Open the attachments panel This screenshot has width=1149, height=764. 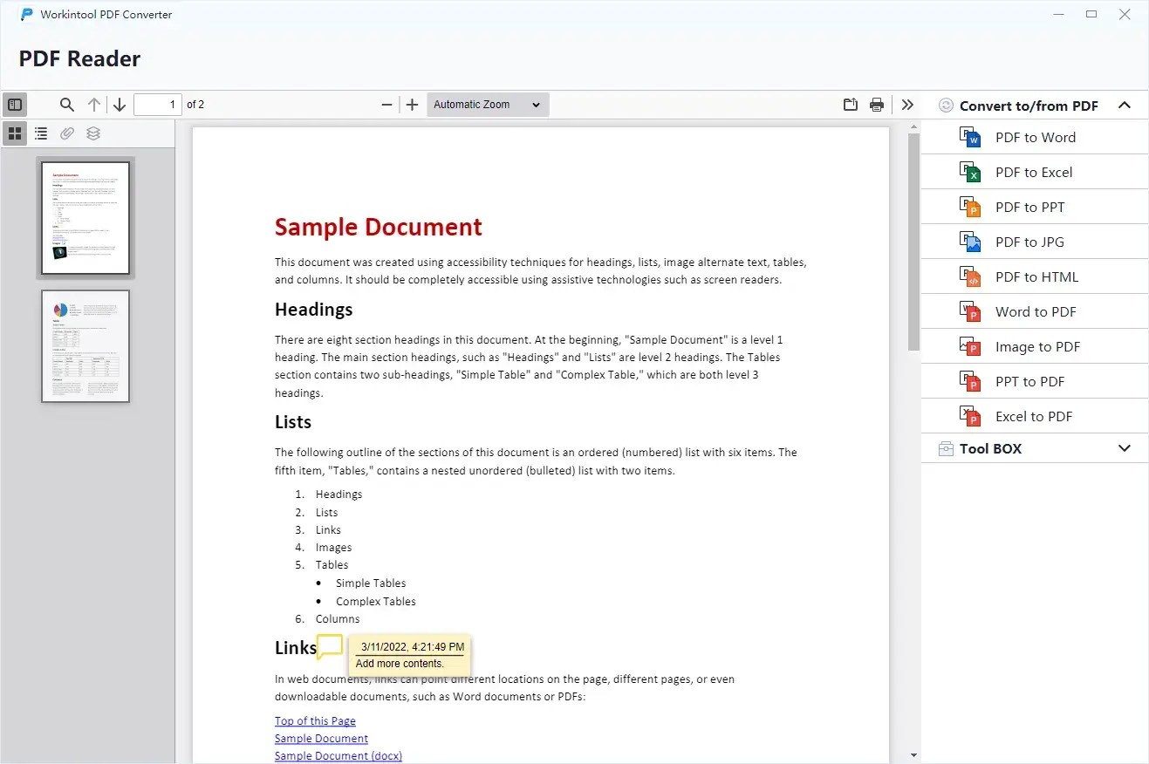pyautogui.click(x=67, y=133)
